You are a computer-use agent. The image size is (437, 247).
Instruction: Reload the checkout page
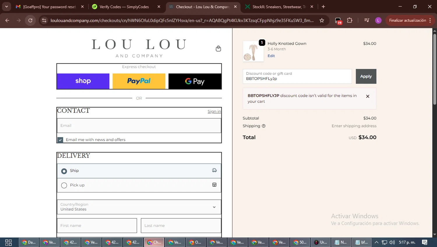30,20
